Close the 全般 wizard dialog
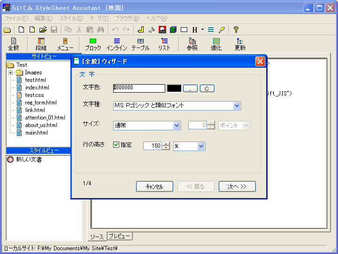 [x=260, y=62]
